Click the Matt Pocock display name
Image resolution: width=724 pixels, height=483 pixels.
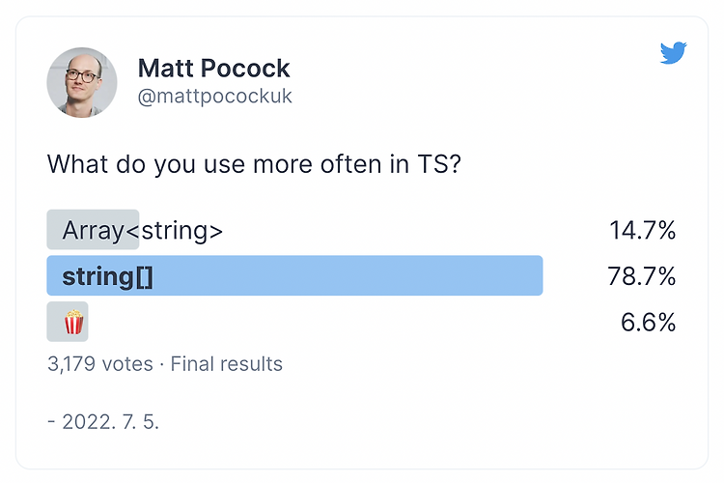coord(213,69)
